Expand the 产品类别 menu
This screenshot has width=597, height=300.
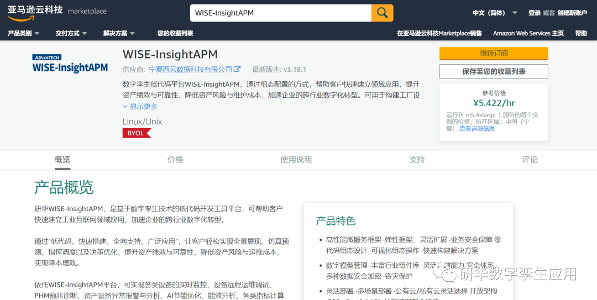click(23, 34)
